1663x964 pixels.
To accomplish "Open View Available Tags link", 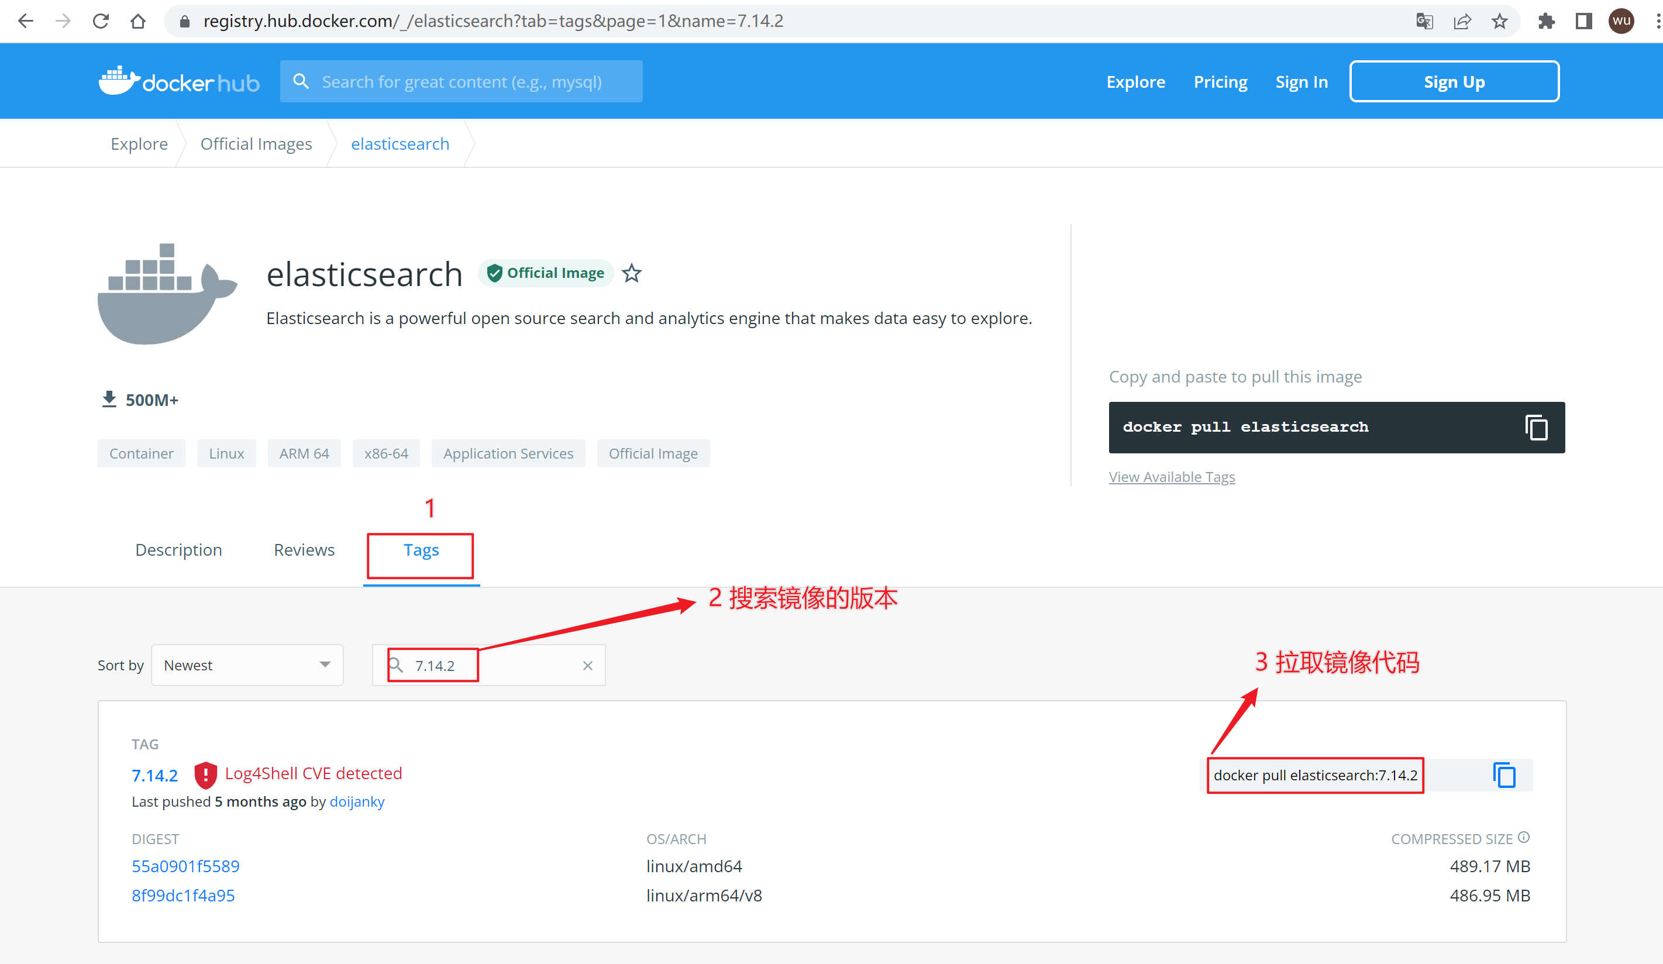I will (1172, 477).
